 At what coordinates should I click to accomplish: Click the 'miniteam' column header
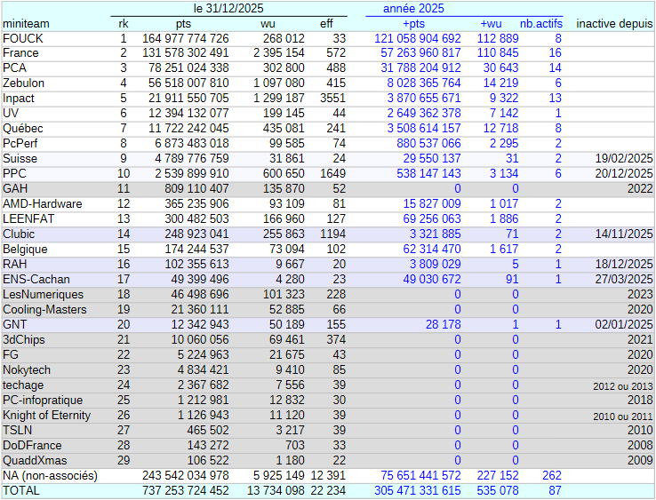click(x=26, y=24)
